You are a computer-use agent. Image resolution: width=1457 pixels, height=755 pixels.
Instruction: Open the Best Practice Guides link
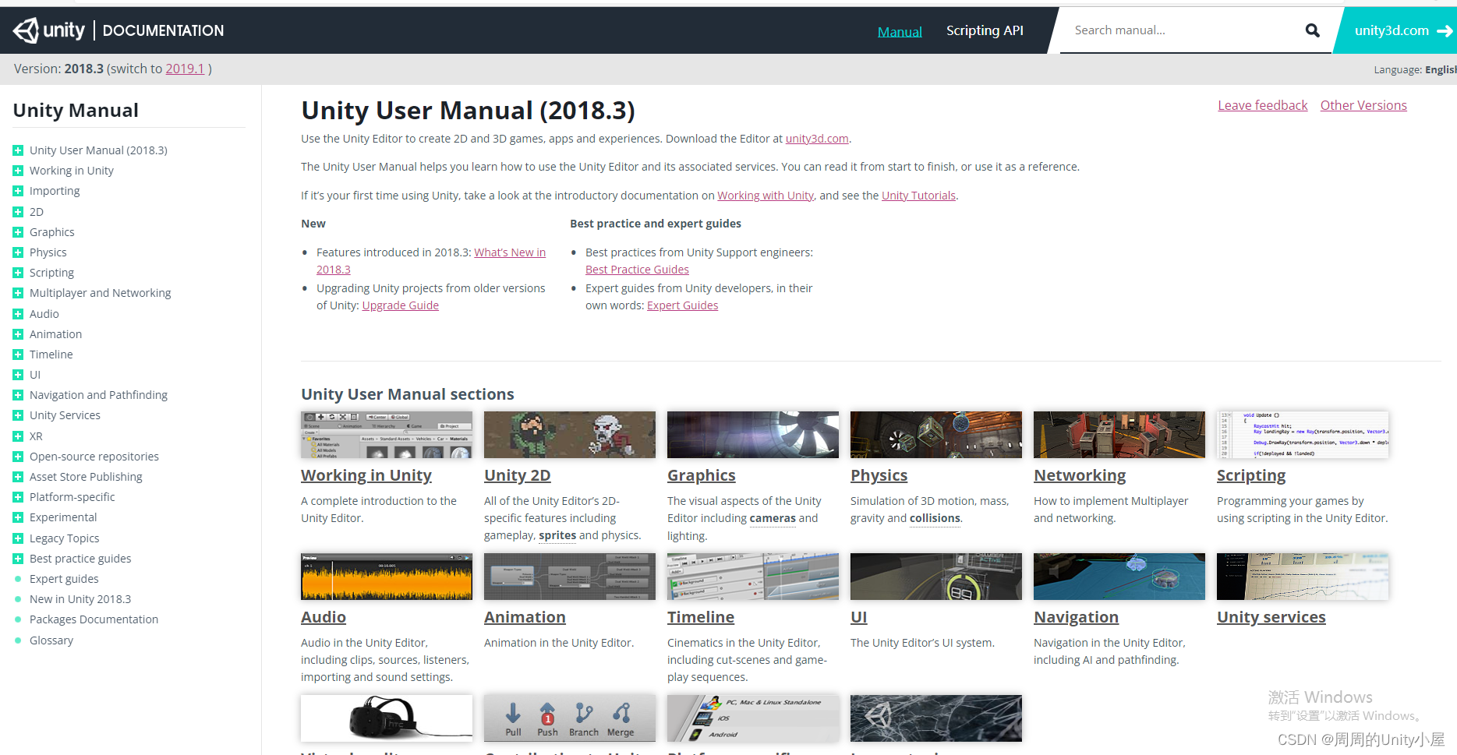coord(637,270)
